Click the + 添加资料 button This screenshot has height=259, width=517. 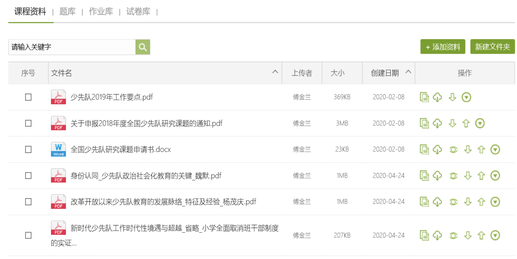click(442, 46)
